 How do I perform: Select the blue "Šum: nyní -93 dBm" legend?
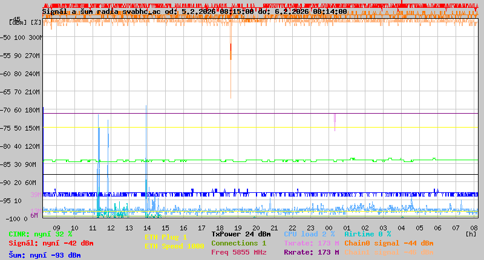[x=44, y=255]
